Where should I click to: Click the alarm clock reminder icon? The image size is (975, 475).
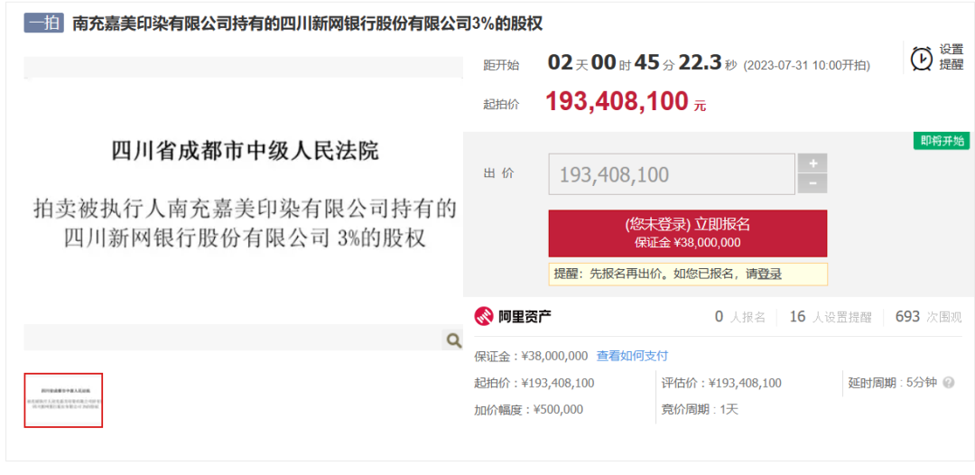(922, 58)
